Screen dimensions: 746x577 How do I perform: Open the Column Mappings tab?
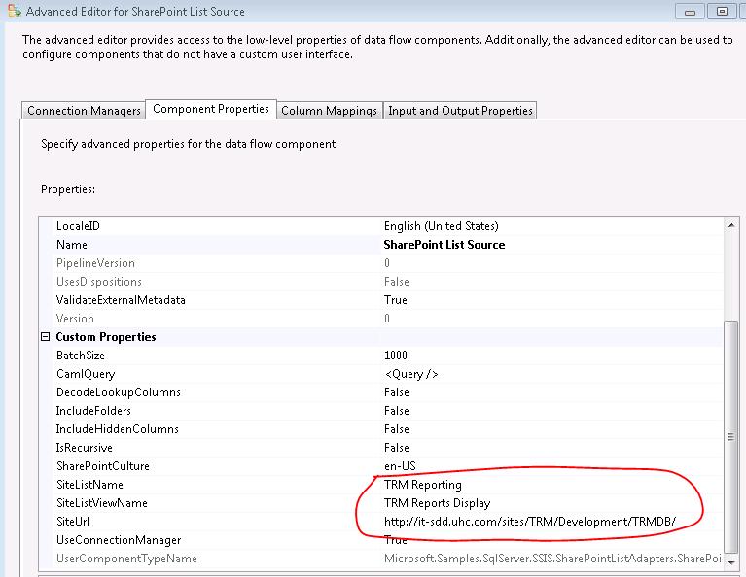tap(329, 111)
